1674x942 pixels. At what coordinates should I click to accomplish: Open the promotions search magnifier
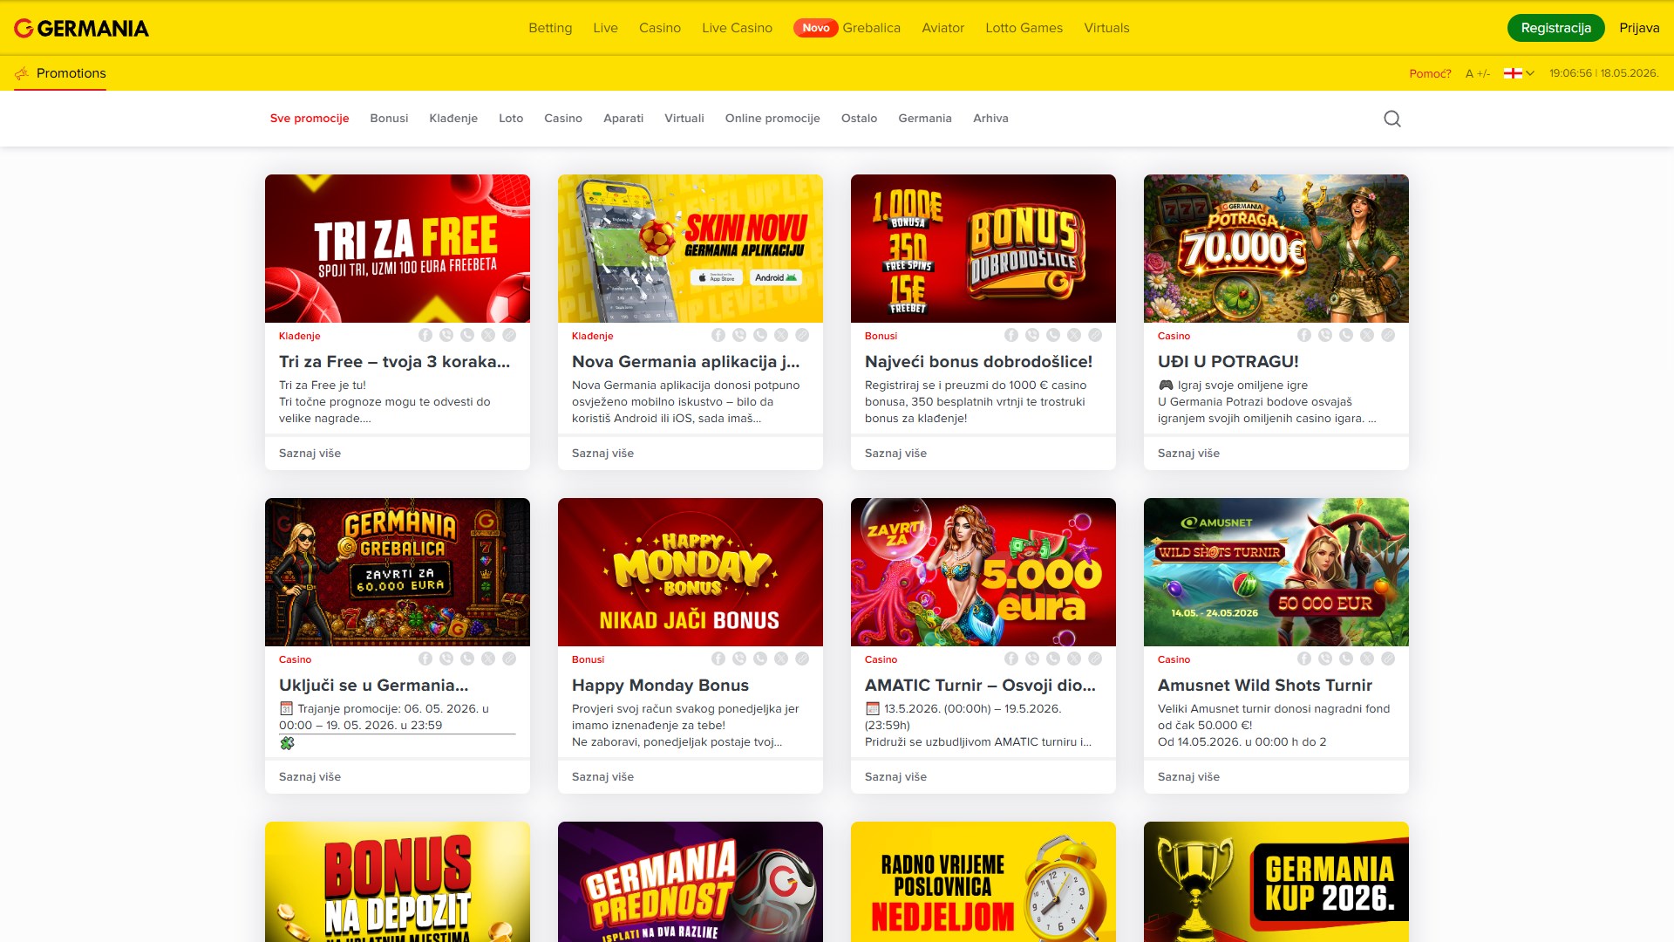tap(1392, 119)
